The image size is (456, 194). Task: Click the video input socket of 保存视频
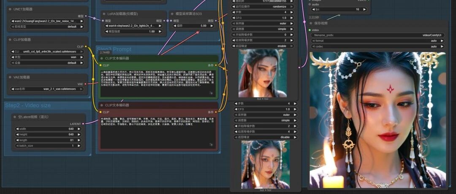[310, 30]
